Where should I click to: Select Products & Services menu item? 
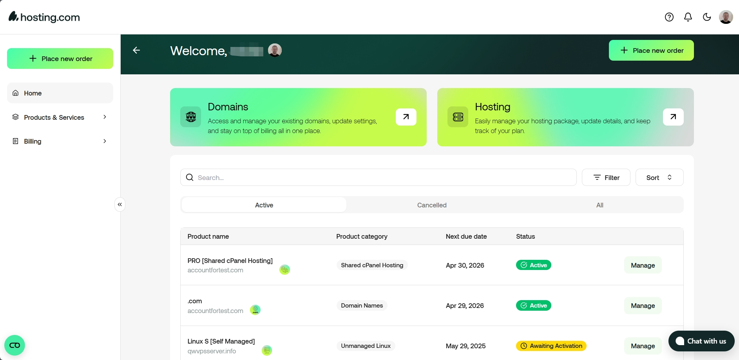(60, 117)
